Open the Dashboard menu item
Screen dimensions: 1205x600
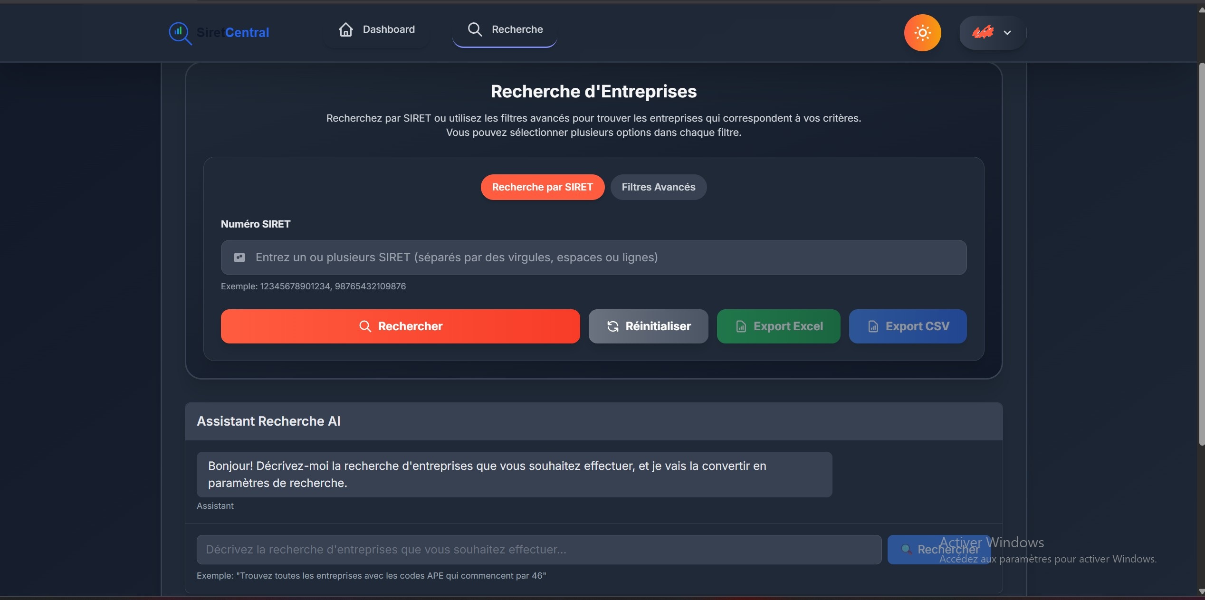coord(388,29)
